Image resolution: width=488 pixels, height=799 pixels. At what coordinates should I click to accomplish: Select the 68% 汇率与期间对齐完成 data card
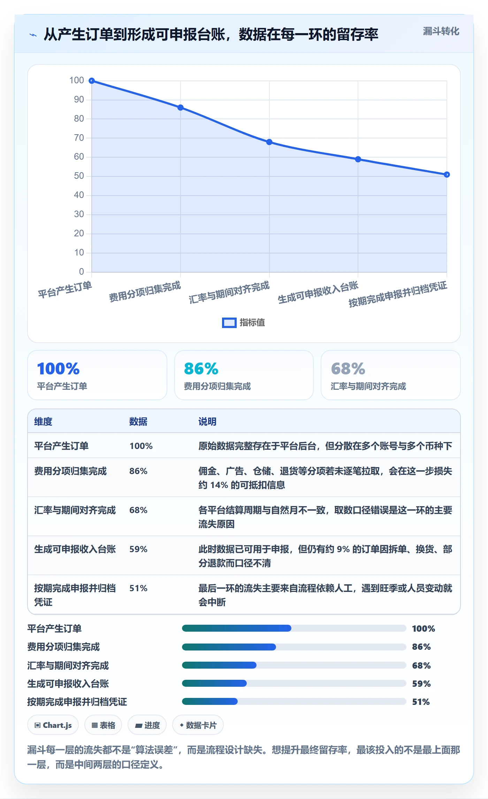tap(391, 375)
